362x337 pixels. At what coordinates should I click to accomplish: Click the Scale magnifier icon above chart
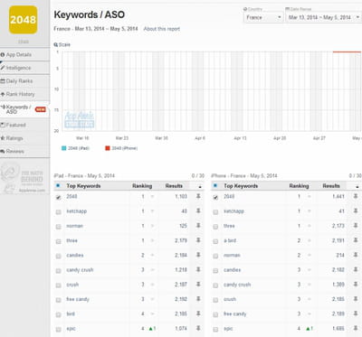[x=56, y=44]
